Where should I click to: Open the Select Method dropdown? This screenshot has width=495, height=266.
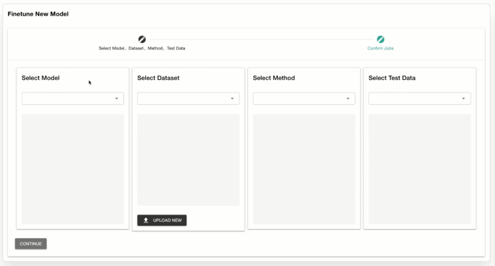point(304,98)
